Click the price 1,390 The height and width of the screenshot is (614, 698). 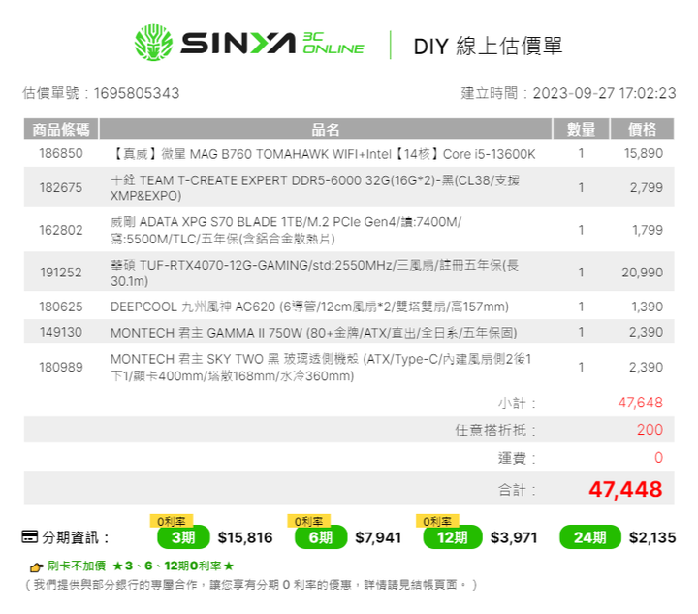[x=648, y=307]
